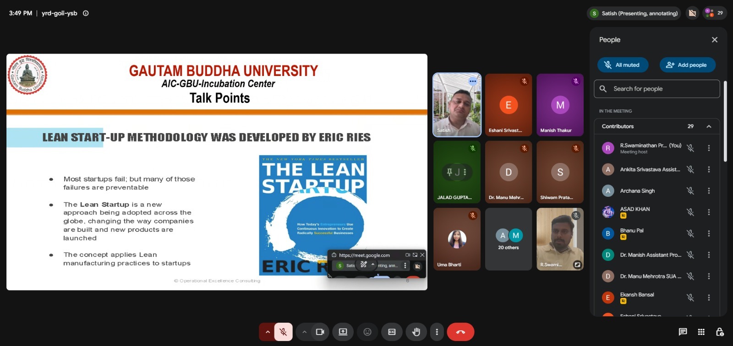This screenshot has width=733, height=346.
Task: Open host controls lock icon
Action: (720, 332)
